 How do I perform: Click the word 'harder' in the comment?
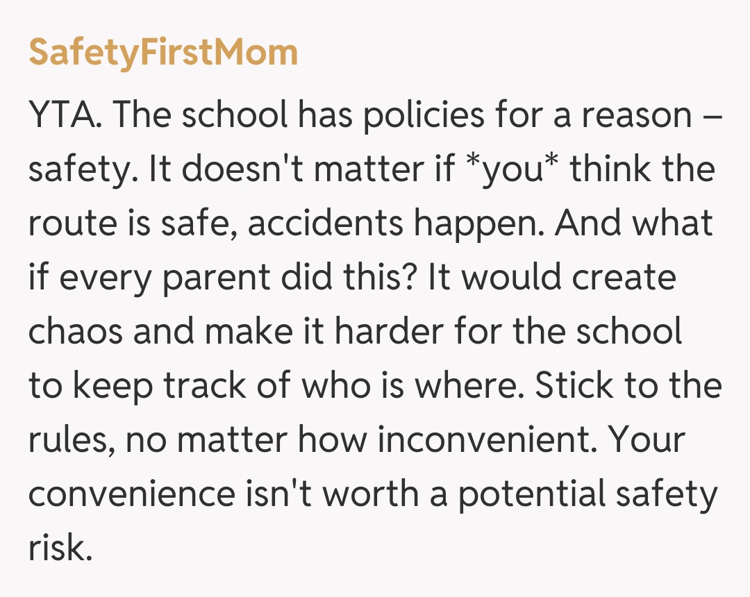(x=390, y=332)
